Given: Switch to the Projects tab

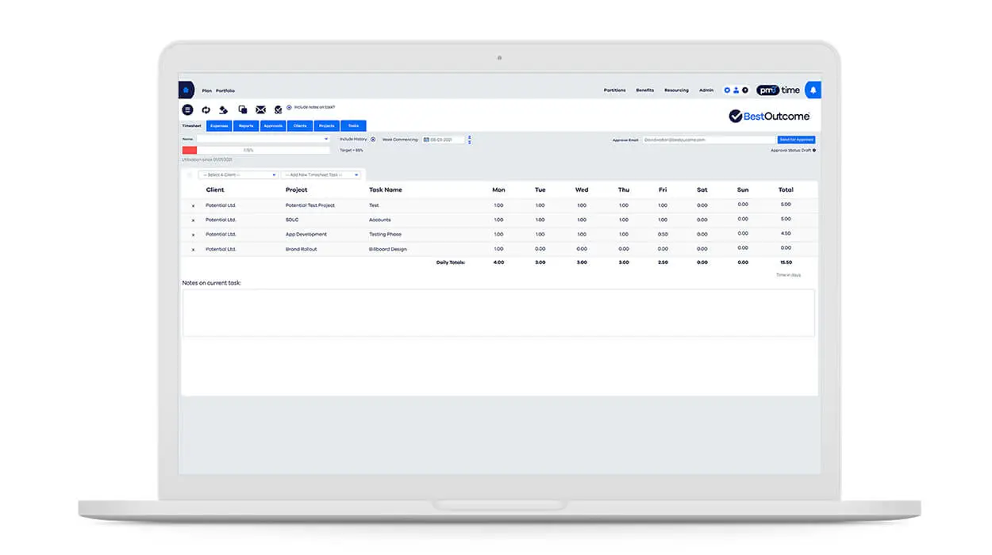Looking at the screenshot, I should point(326,126).
